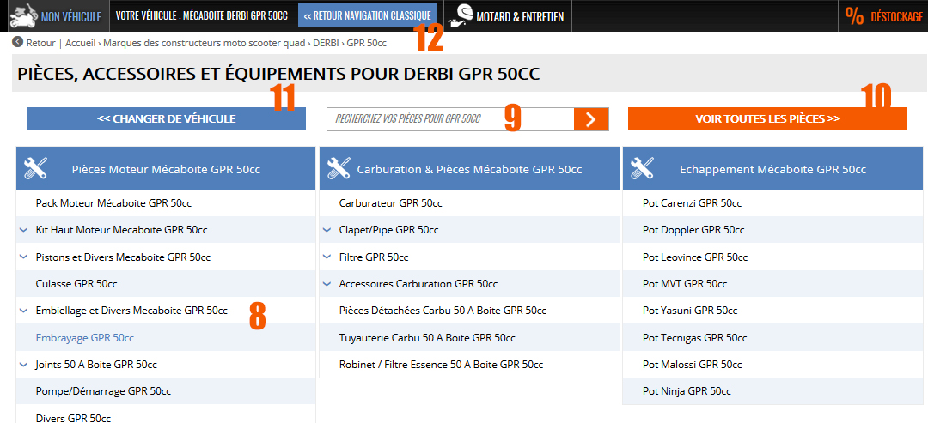This screenshot has width=928, height=423.
Task: Expand the Clapet/Pipe GPR 50cc category
Action: [x=327, y=230]
